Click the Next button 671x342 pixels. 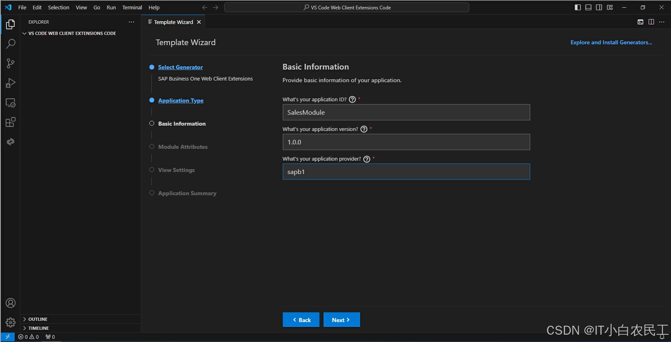(341, 320)
